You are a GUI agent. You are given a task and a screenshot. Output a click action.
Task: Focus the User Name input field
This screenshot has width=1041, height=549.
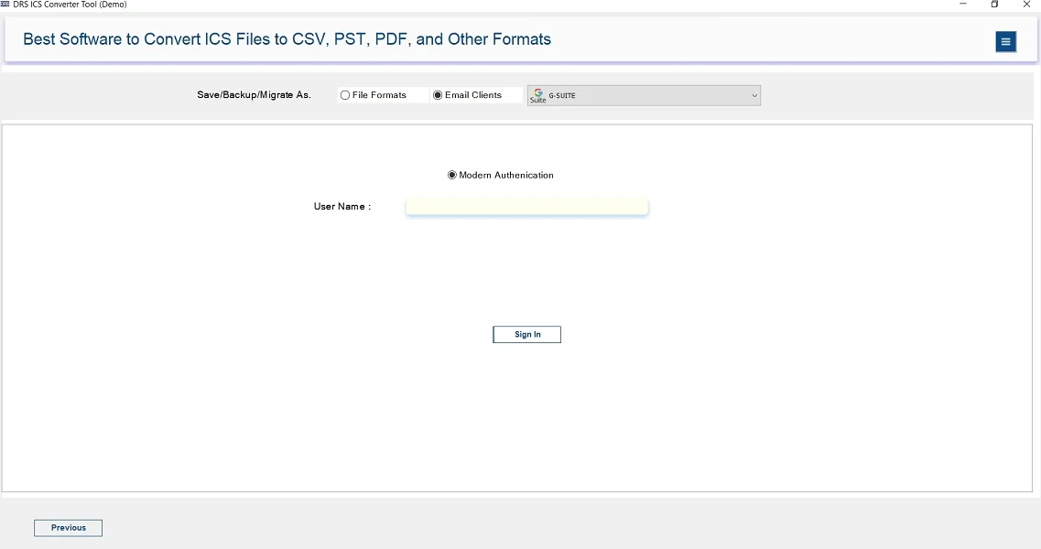[x=526, y=207]
